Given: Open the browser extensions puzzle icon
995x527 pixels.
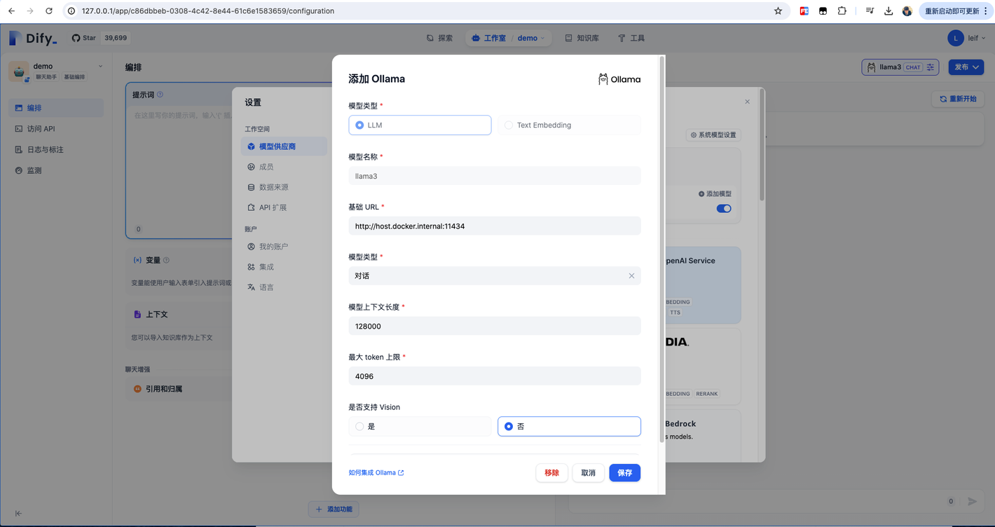Looking at the screenshot, I should point(842,11).
